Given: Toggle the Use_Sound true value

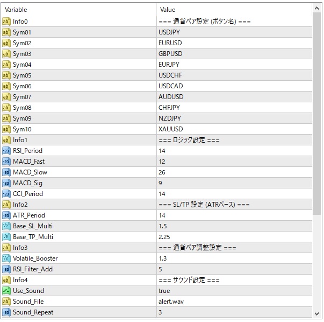Looking at the screenshot, I should tap(164, 291).
